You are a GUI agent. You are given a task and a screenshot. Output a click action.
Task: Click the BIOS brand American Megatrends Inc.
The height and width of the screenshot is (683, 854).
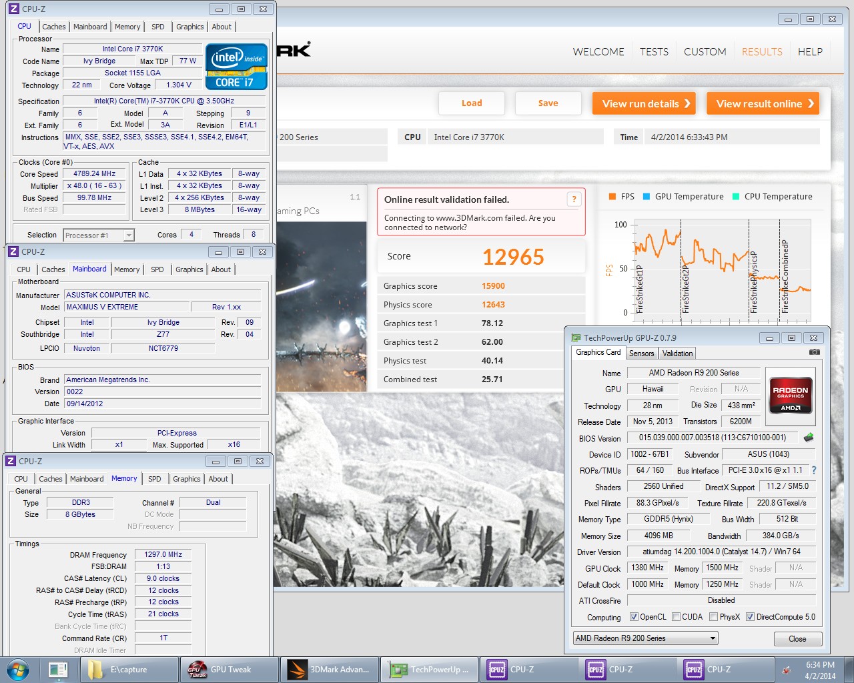(x=163, y=380)
